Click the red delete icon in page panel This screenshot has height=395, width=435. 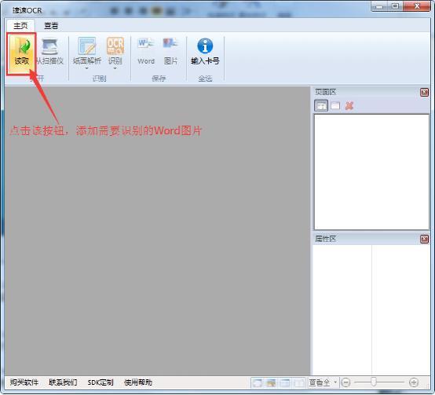pyautogui.click(x=349, y=106)
